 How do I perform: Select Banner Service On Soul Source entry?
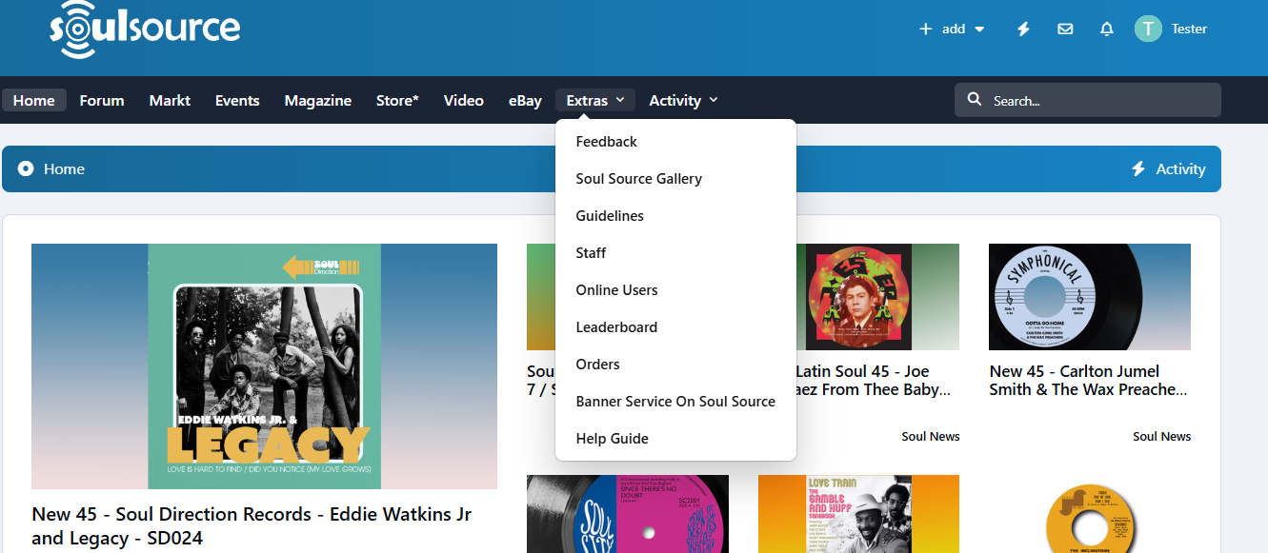coord(675,402)
